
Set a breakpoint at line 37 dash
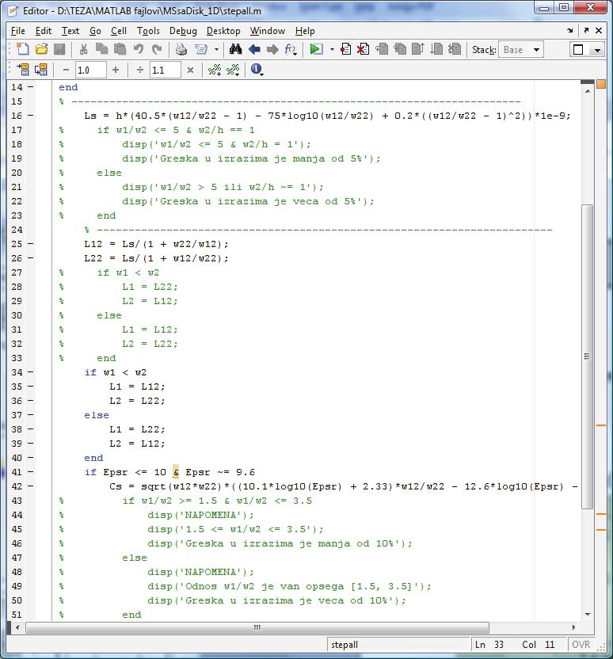click(30, 415)
